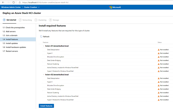173x109 pixels.
Task: Click warning icon for hcisrv-01 Hyper-V
Action: [159, 53]
